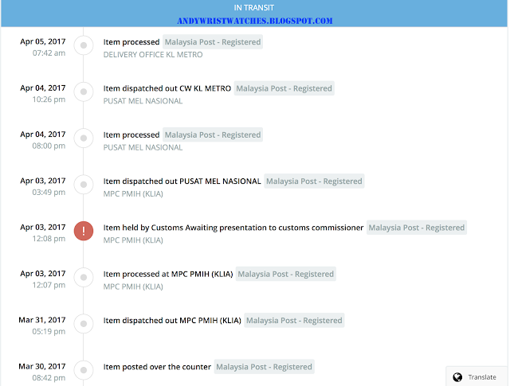Click the timeline marker for Mar 31 05:19 pm
Screen dimensions: 510x386
[84, 324]
